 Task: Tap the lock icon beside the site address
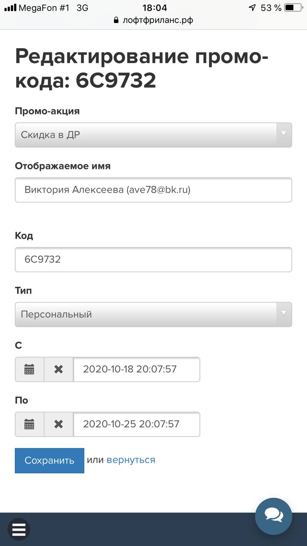(x=116, y=20)
